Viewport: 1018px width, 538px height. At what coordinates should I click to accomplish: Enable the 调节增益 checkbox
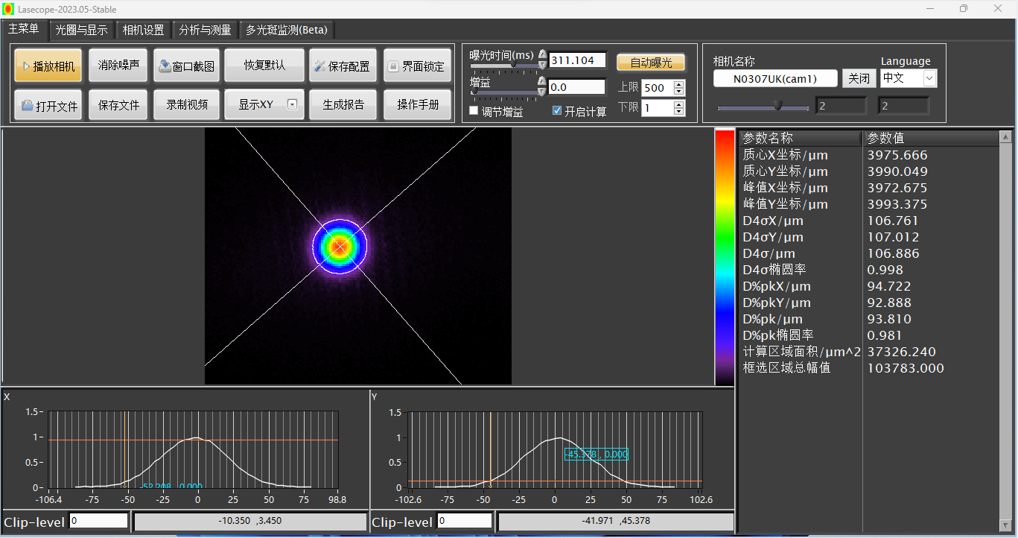tap(474, 111)
